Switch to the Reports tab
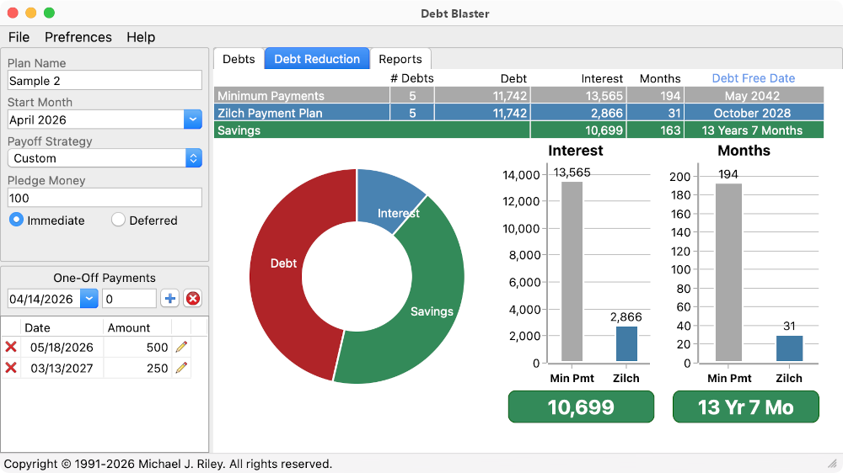The width and height of the screenshot is (843, 473). [400, 59]
